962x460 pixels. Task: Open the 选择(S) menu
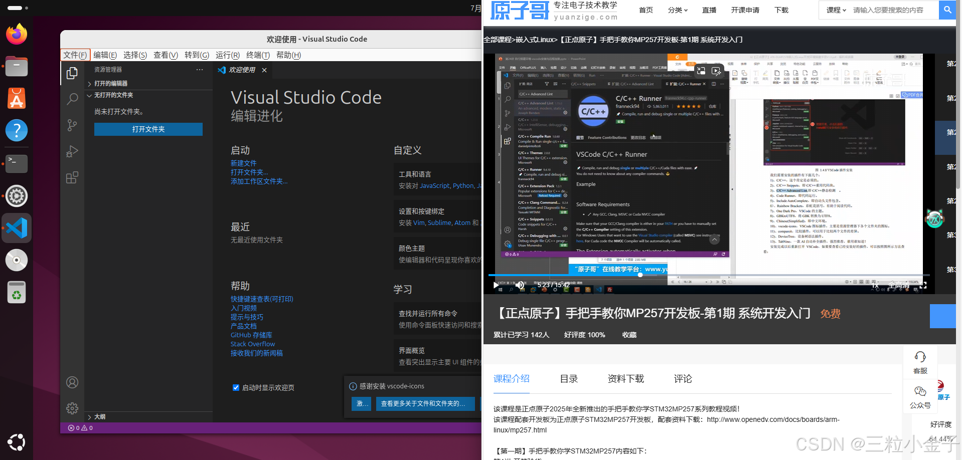(x=135, y=55)
